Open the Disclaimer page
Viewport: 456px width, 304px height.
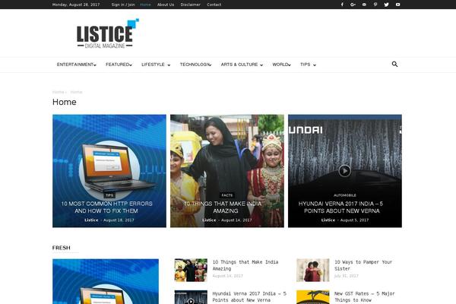coord(191,5)
